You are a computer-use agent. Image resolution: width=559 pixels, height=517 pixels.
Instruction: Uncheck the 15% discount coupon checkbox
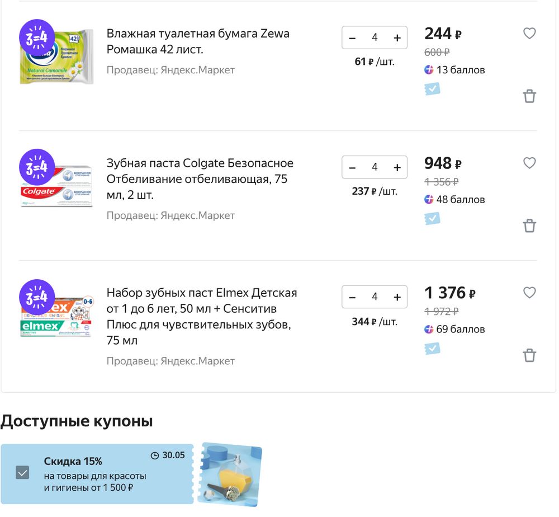click(22, 473)
